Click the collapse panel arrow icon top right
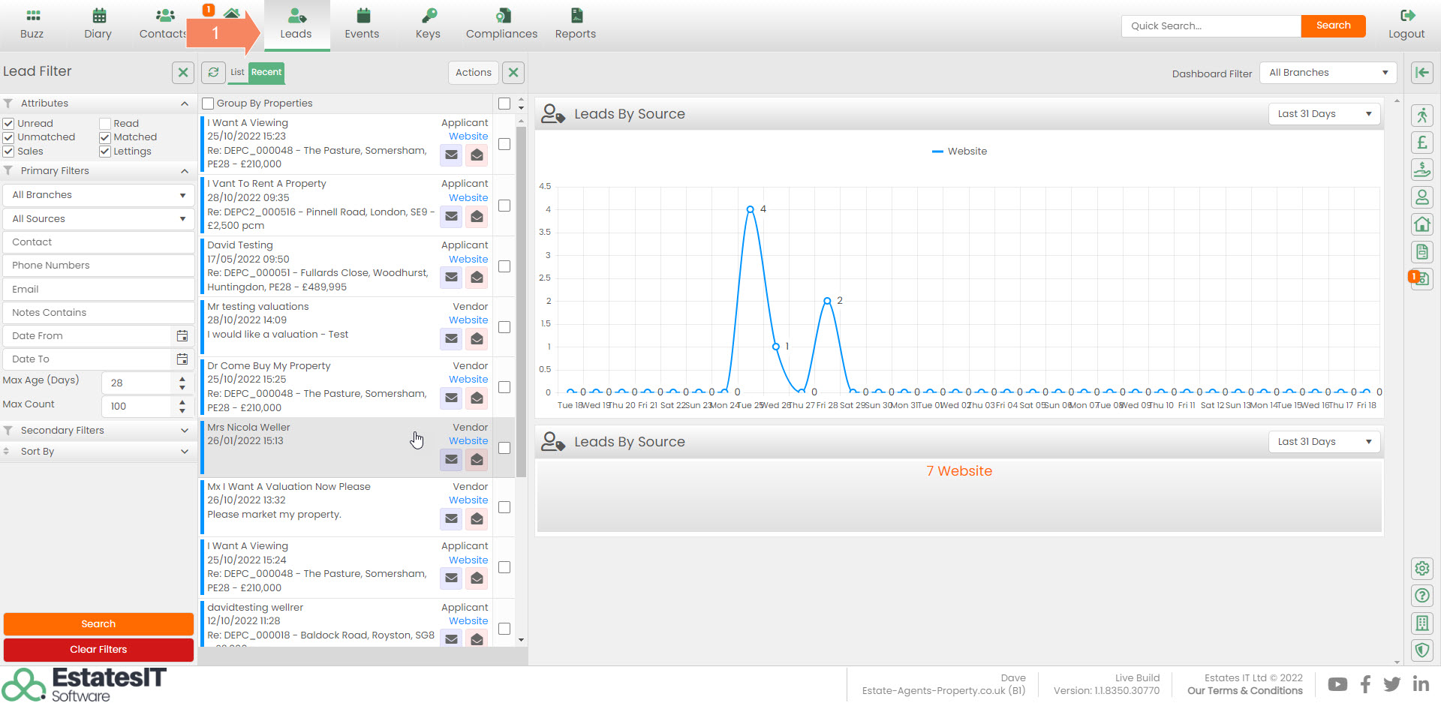1441x703 pixels. pos(1421,73)
